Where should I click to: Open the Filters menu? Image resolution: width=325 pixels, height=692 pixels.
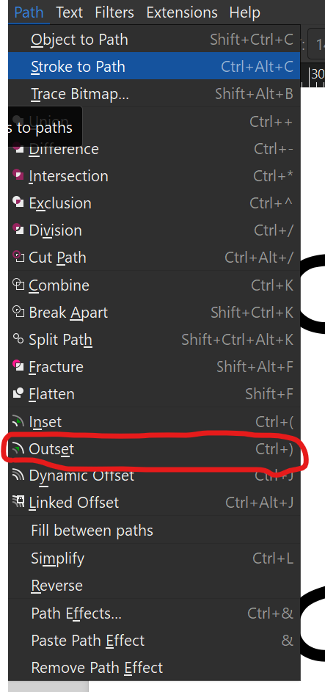coord(114,12)
